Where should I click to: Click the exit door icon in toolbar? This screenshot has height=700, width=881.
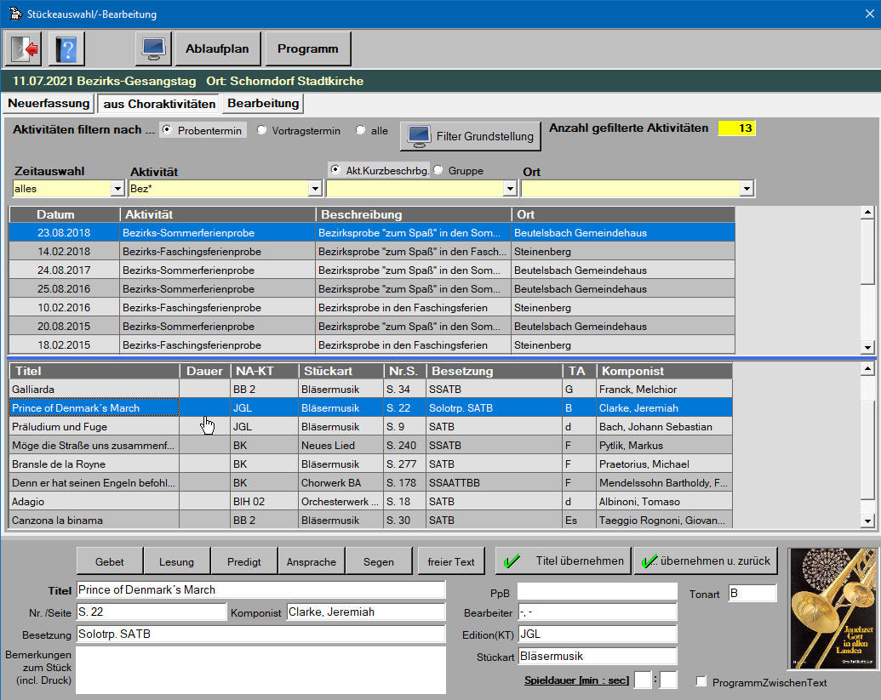23,49
